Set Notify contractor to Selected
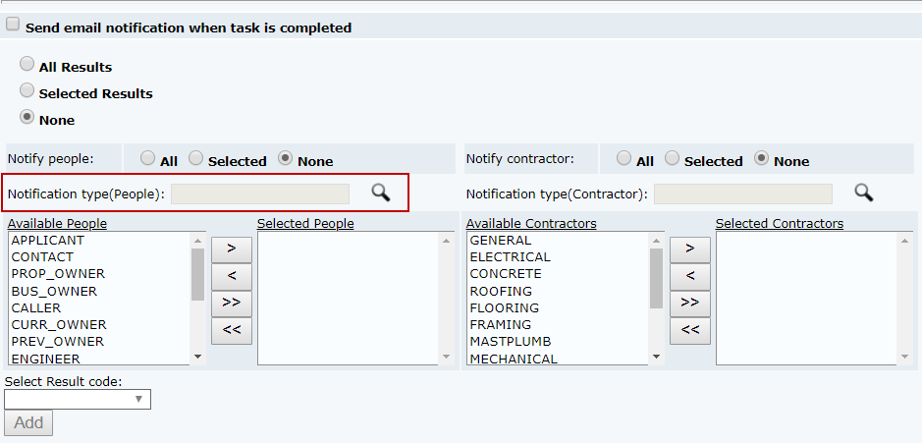Screen dimensions: 922x443 point(673,157)
